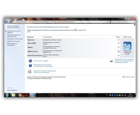140x115 pixels.
Task: Open Настройка визуальных эффектов
Action: 14,32
